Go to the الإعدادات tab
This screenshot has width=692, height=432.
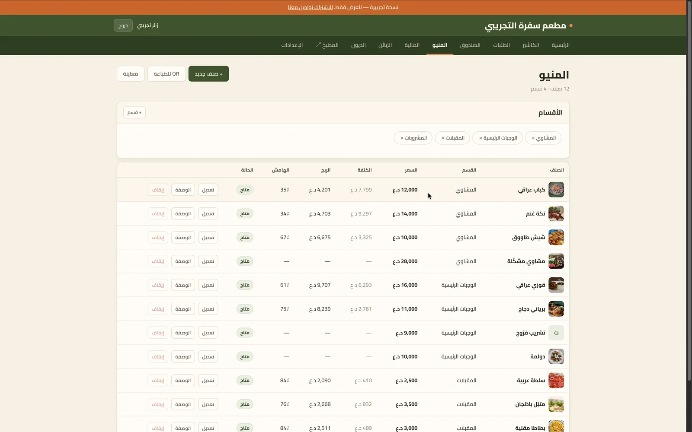(292, 45)
